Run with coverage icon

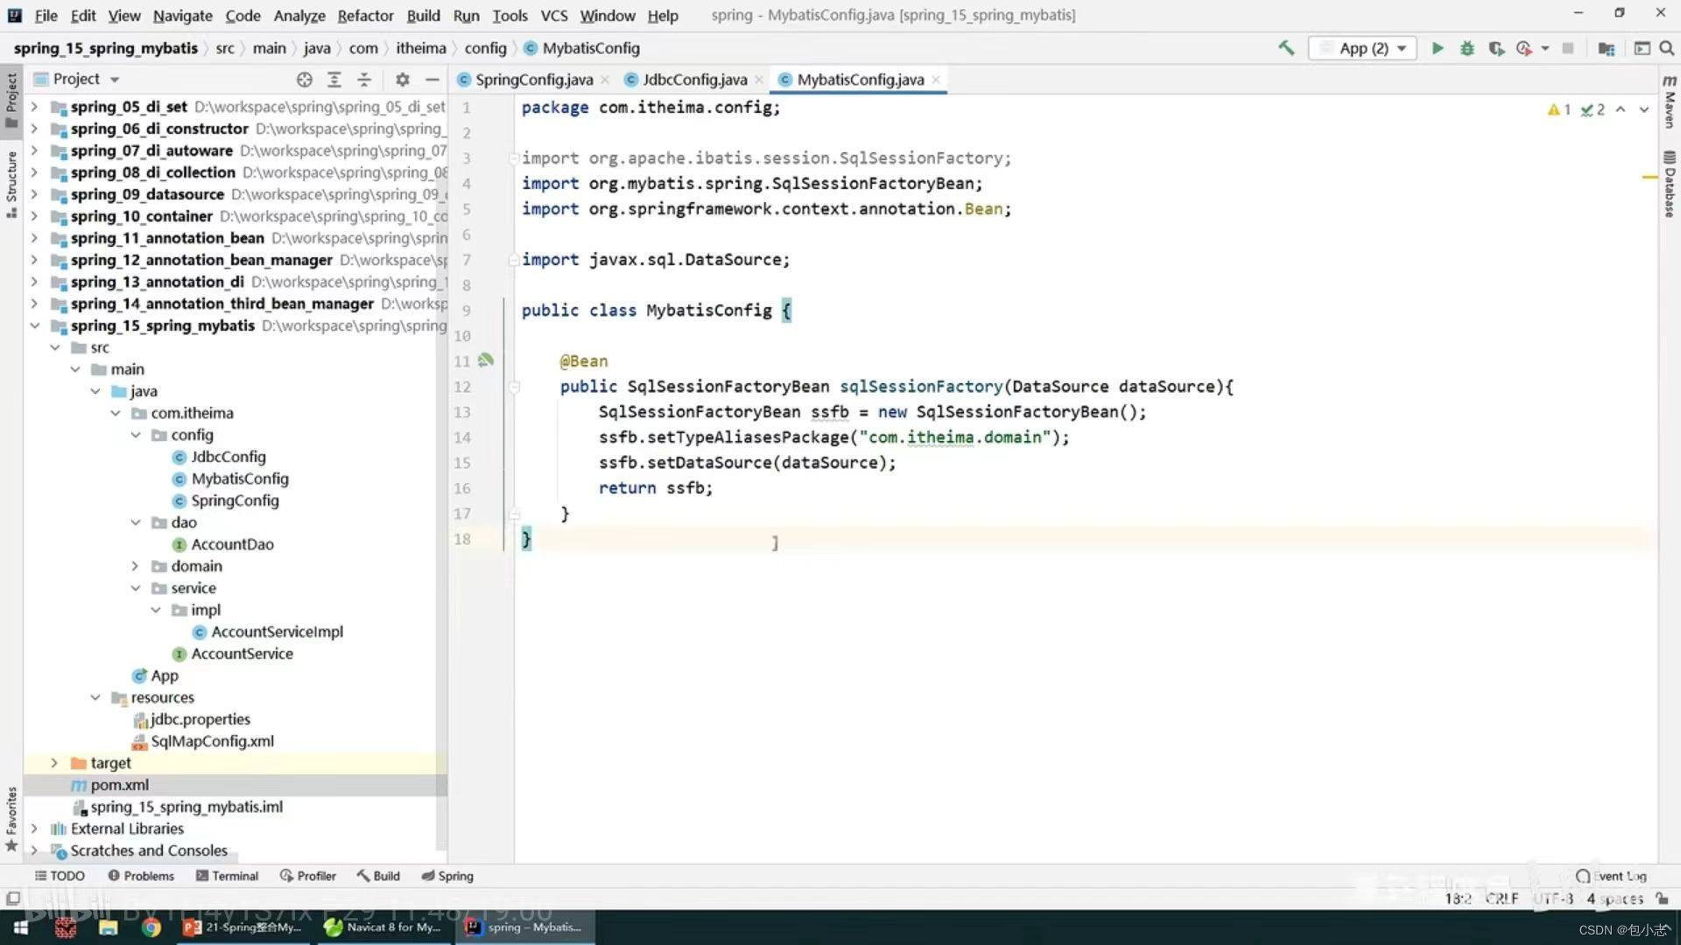pyautogui.click(x=1496, y=48)
